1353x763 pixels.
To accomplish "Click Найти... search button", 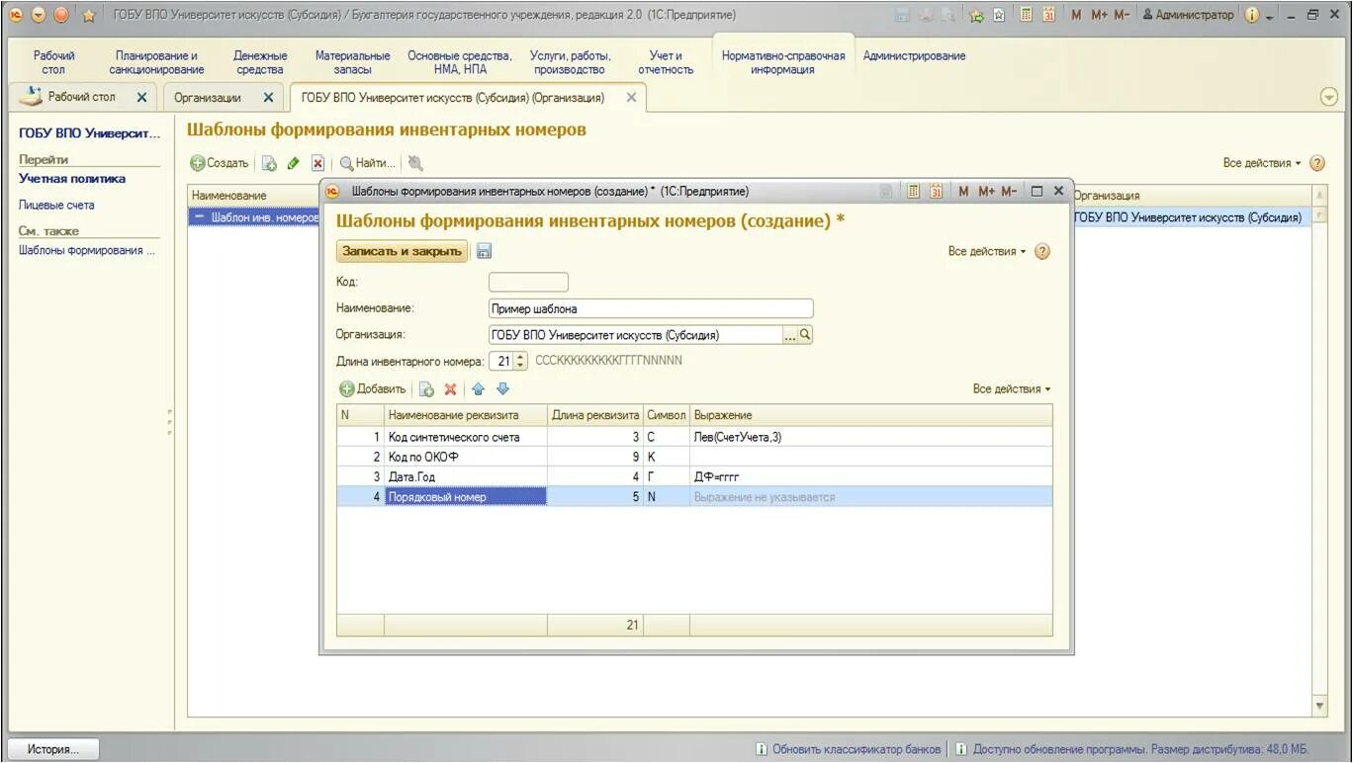I will (x=368, y=163).
